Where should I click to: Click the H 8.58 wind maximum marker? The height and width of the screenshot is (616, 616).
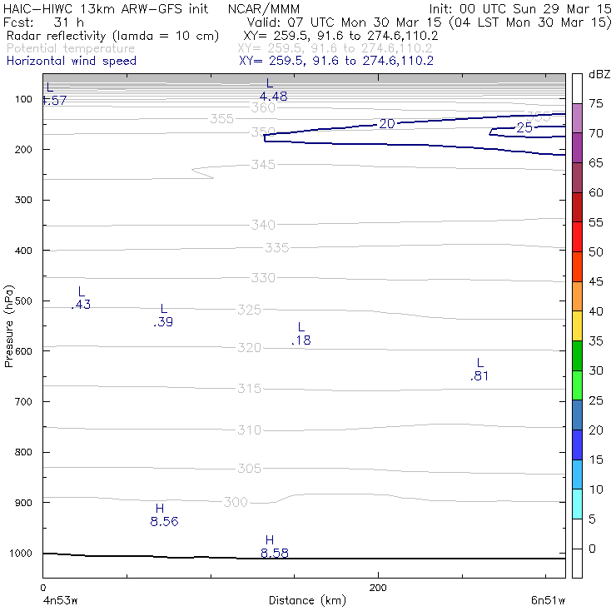pyautogui.click(x=274, y=546)
